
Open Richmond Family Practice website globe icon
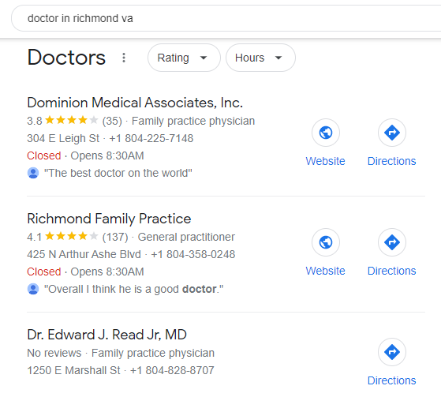(x=326, y=242)
